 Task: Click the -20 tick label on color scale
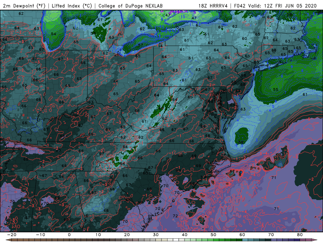click(12, 235)
